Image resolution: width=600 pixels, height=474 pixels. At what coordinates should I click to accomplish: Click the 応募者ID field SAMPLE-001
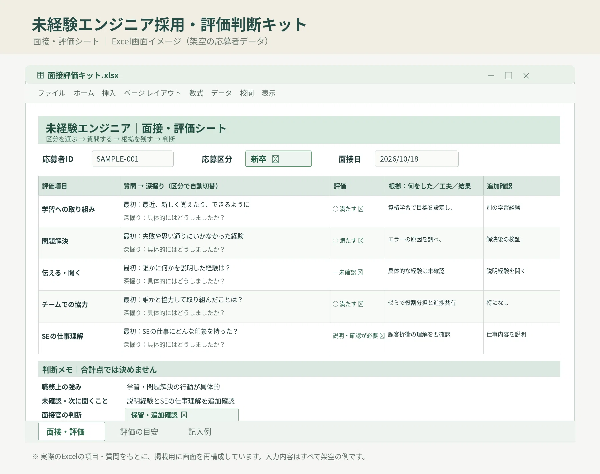click(133, 159)
